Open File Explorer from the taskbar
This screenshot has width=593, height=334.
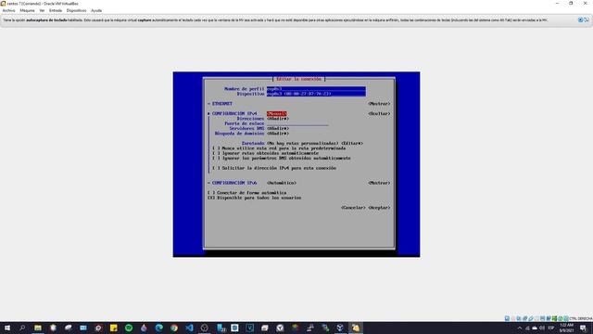(x=38, y=328)
